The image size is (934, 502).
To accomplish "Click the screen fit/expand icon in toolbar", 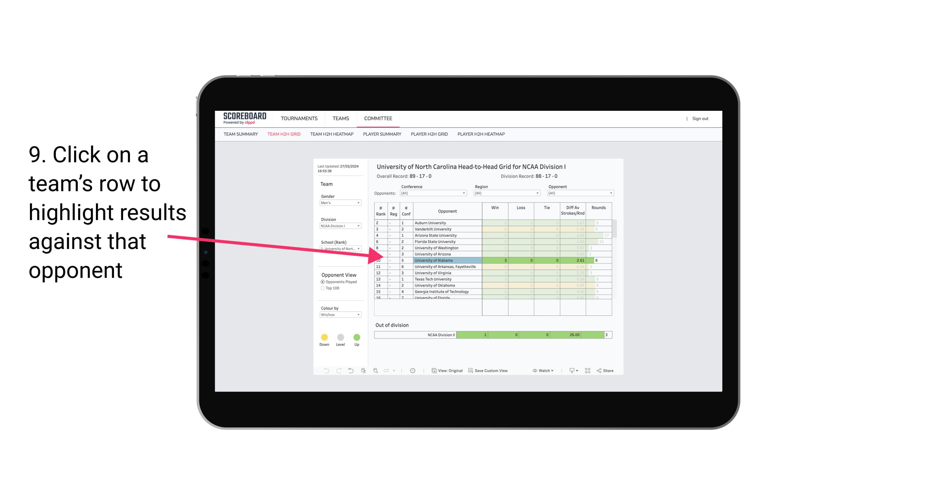I will (x=588, y=370).
